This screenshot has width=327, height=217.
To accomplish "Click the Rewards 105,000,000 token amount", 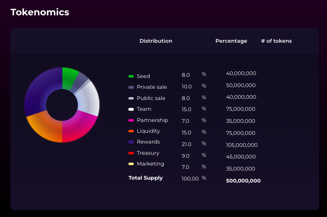I will [242, 145].
